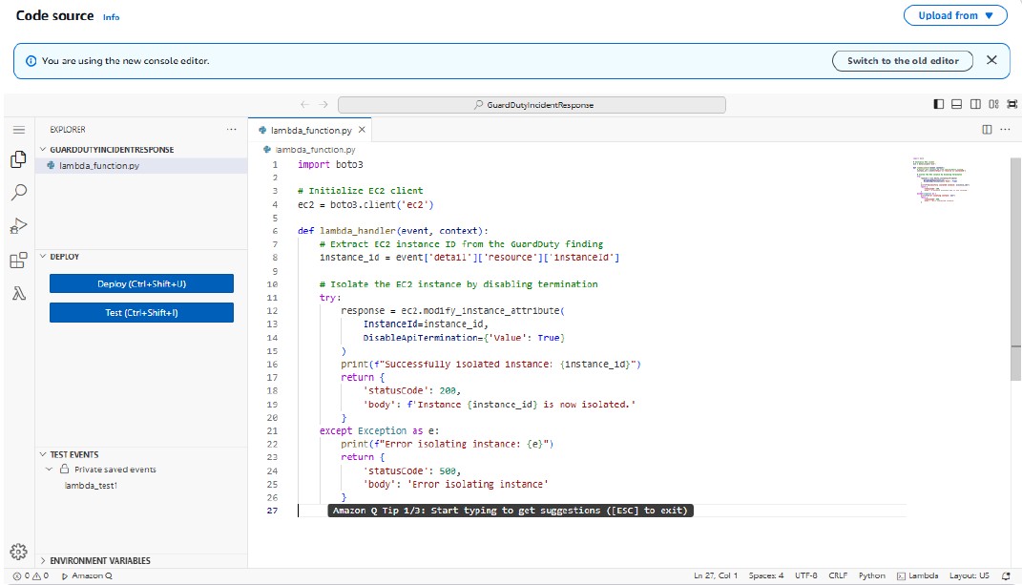Click the errors and warnings status indicator
Screen dimensions: 1022x585
(x=31, y=575)
